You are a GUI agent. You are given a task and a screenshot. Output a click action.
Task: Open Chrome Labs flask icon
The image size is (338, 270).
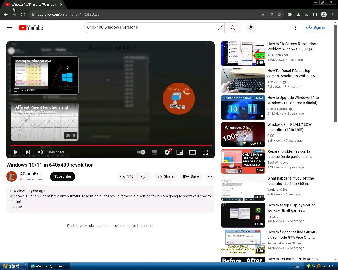pyautogui.click(x=298, y=15)
